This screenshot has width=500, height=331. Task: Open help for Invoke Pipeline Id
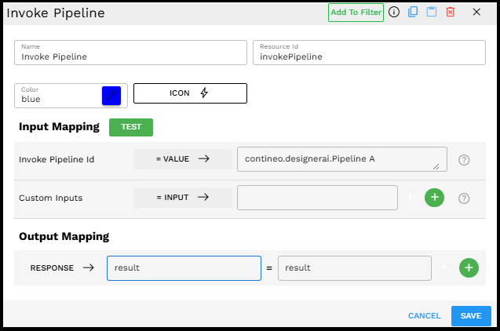pos(464,160)
